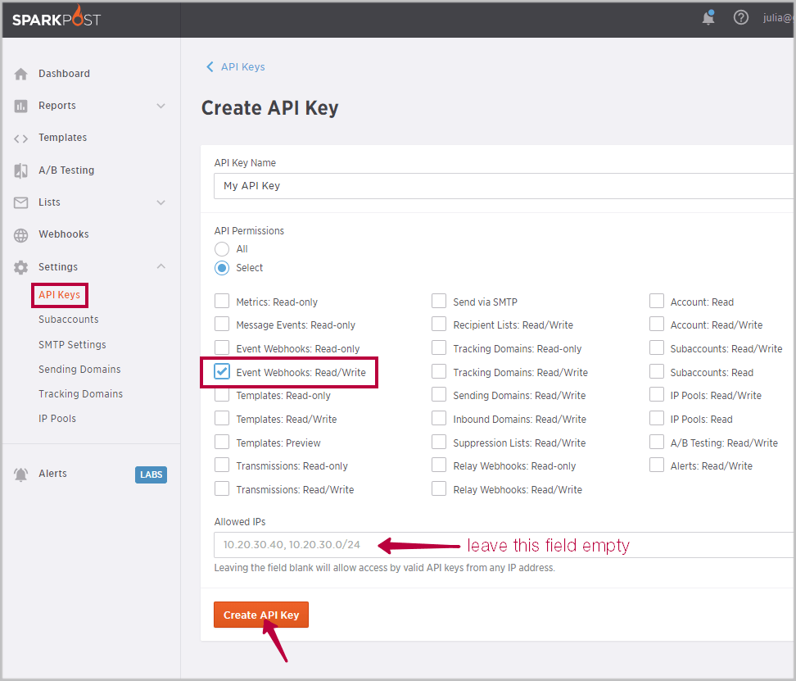Uncheck Event Webhooks: Read/Write checkbox
Image resolution: width=796 pixels, height=681 pixels.
click(x=222, y=372)
